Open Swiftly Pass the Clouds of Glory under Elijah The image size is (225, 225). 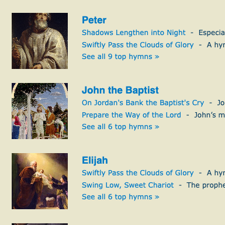pos(138,173)
